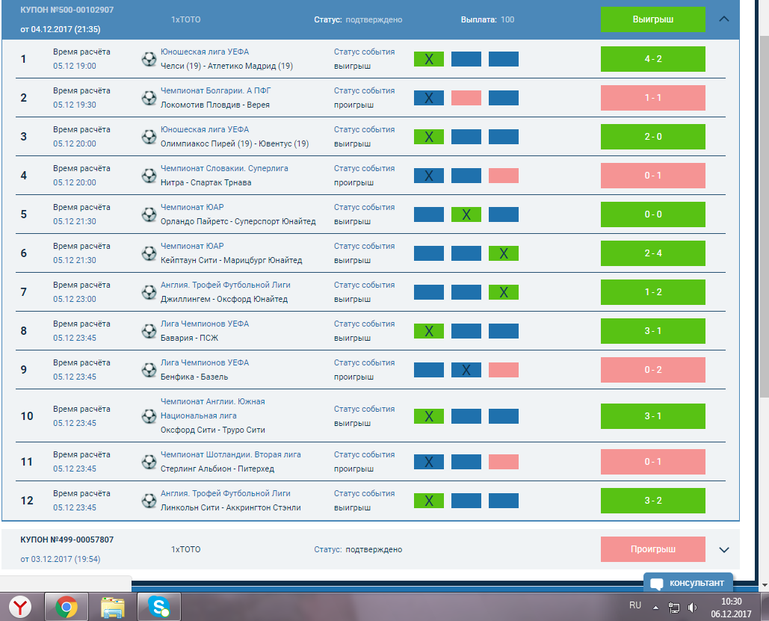The image size is (769, 621).
Task: Open the консультант chat tab
Action: tap(688, 583)
